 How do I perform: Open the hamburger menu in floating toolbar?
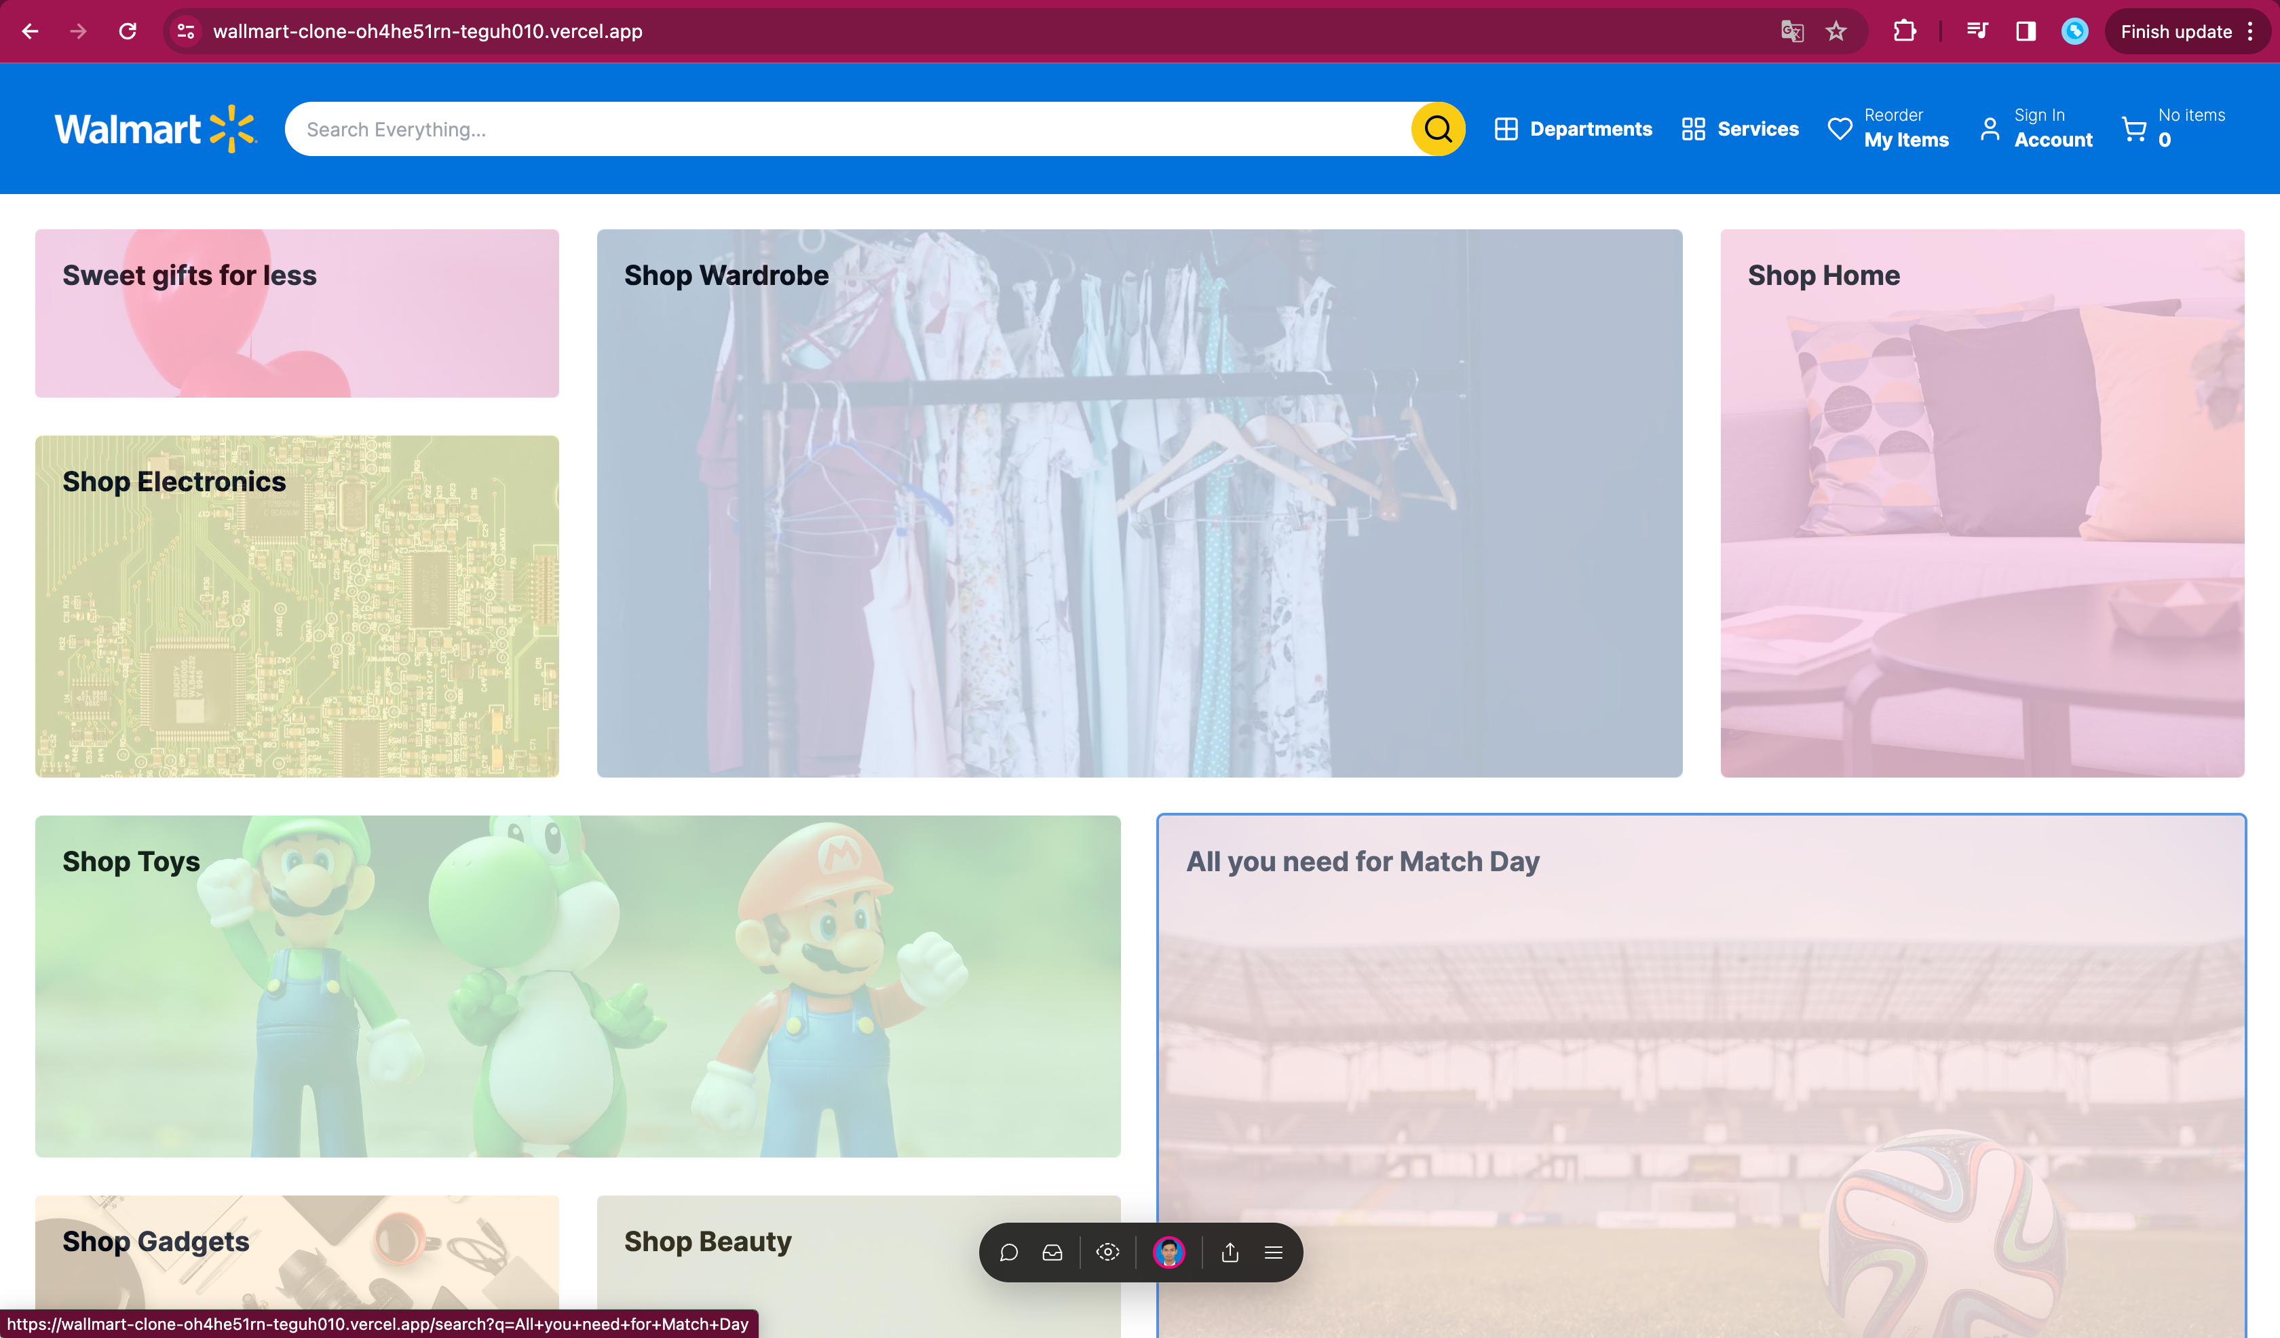1273,1252
